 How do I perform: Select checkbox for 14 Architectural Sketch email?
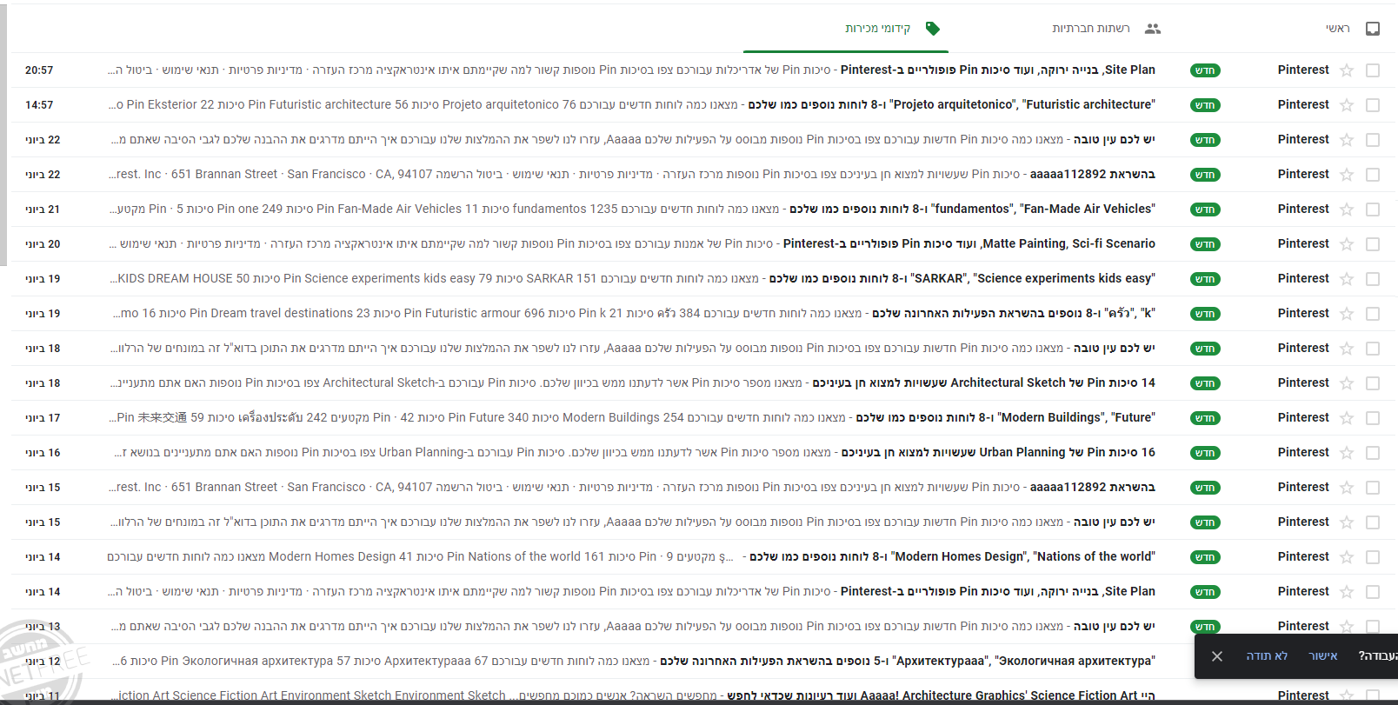coord(1373,383)
